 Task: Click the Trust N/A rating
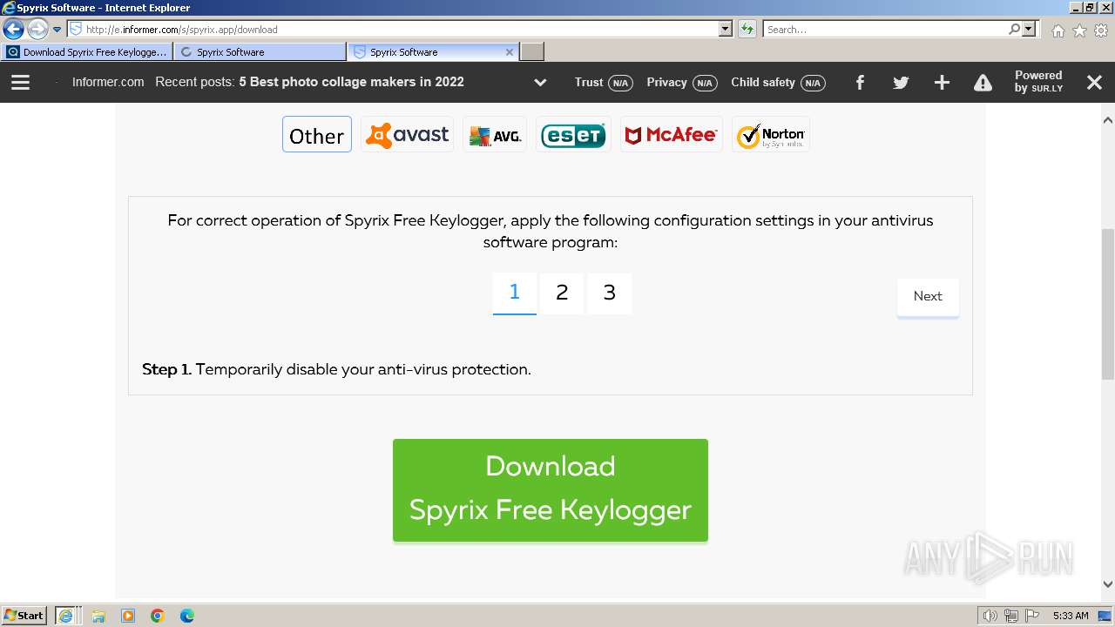pyautogui.click(x=604, y=83)
